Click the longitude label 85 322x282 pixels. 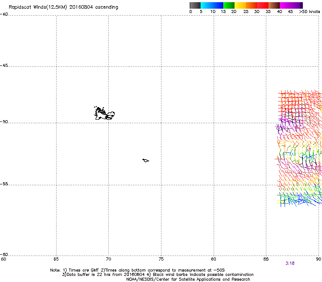coord(266,259)
